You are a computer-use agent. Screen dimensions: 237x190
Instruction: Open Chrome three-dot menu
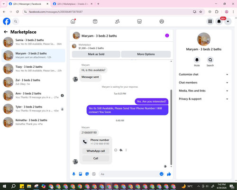[x=233, y=12]
